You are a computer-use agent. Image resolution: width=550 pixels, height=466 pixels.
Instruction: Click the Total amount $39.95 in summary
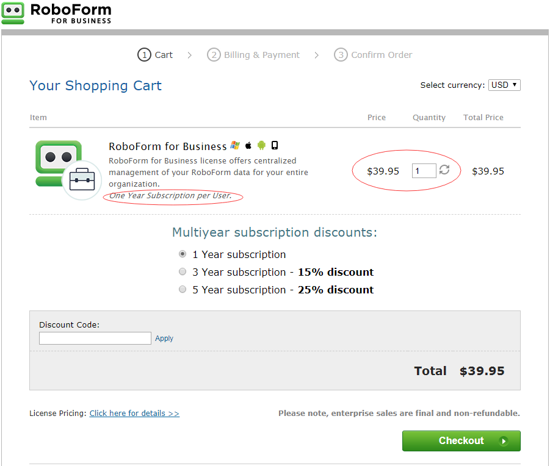point(482,371)
